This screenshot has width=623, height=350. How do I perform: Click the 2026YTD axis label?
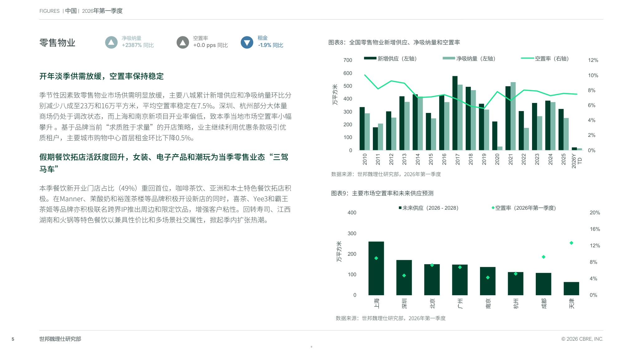click(x=577, y=161)
